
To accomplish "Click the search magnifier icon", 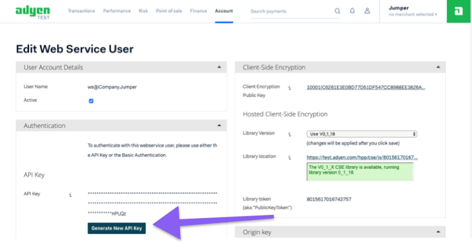I will click(x=337, y=11).
